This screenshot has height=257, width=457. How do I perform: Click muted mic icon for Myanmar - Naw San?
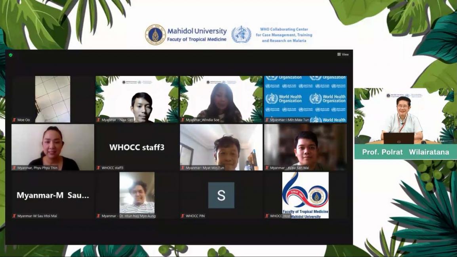coord(98,120)
